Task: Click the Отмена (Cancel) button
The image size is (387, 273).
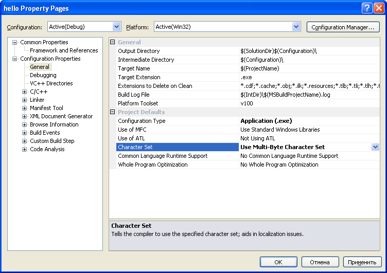Action: point(320,262)
